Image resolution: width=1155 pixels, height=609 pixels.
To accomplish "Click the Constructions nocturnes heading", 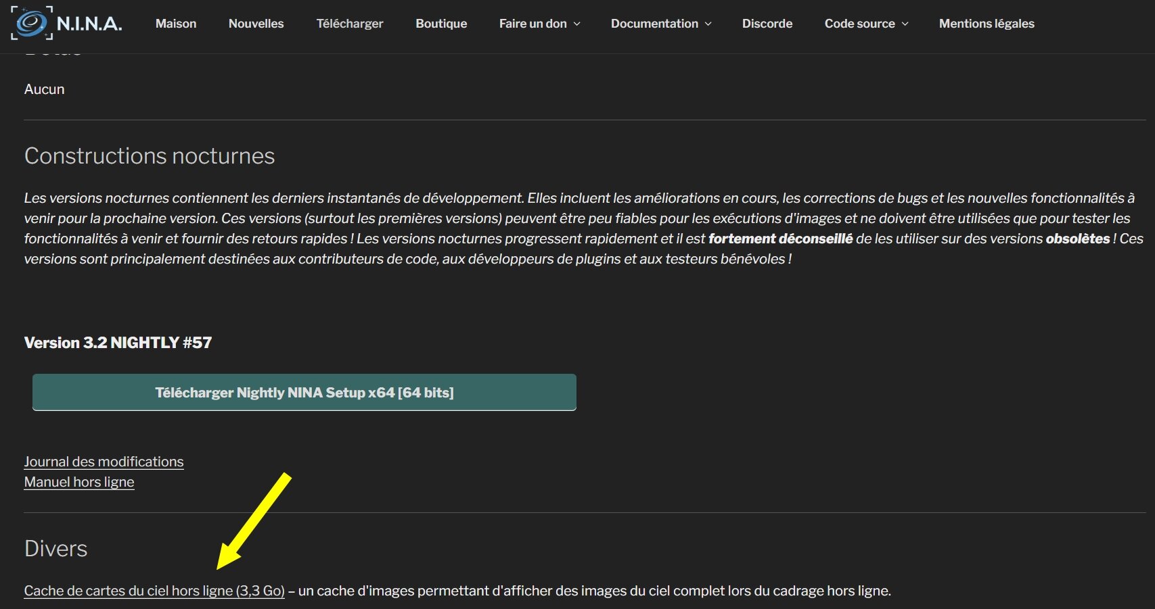I will 150,156.
